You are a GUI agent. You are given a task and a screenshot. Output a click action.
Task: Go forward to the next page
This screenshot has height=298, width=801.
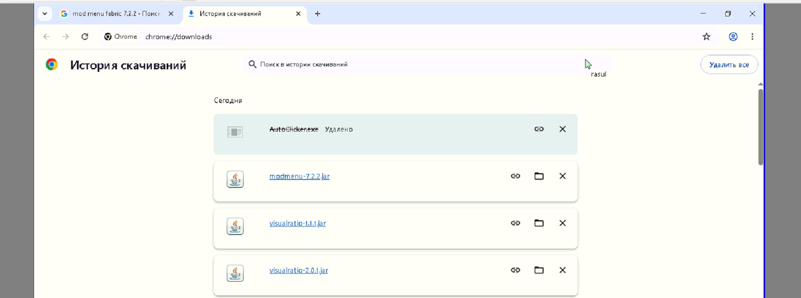pyautogui.click(x=65, y=37)
